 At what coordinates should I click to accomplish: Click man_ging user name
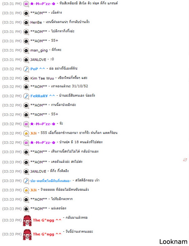(x=39, y=50)
